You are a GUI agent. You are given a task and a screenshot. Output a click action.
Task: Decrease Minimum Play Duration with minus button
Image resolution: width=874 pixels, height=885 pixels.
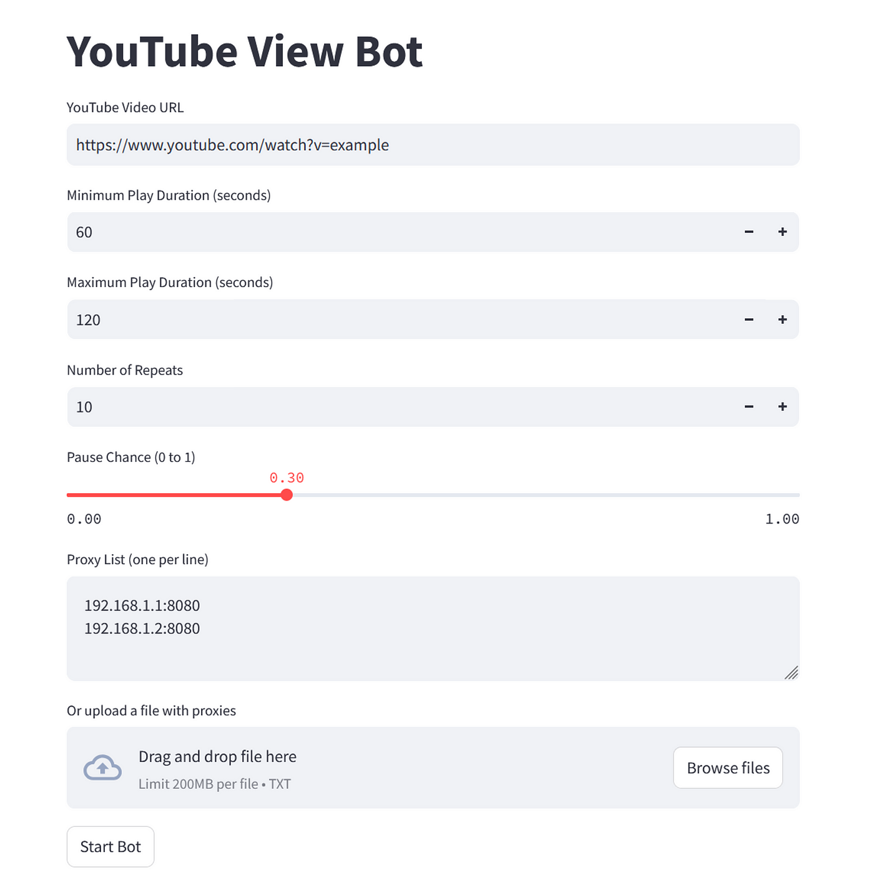749,232
